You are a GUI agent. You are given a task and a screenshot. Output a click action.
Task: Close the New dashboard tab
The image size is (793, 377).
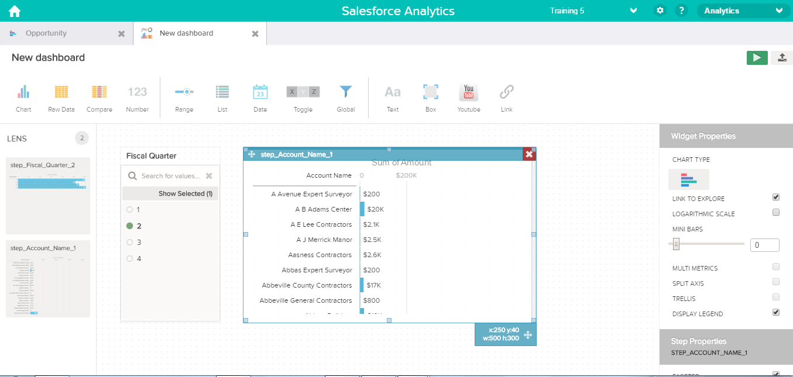click(x=255, y=34)
